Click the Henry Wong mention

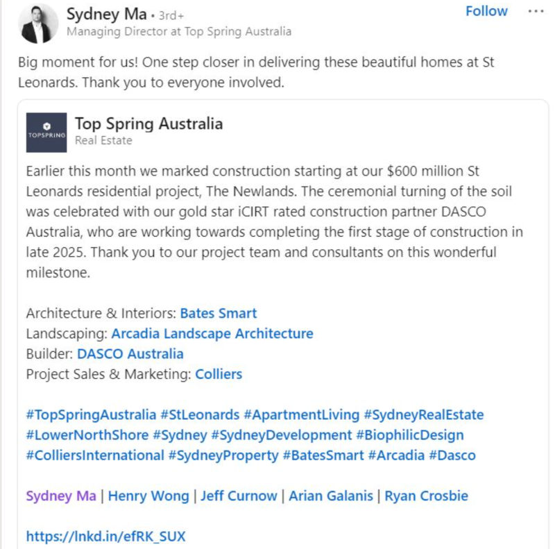pos(148,496)
